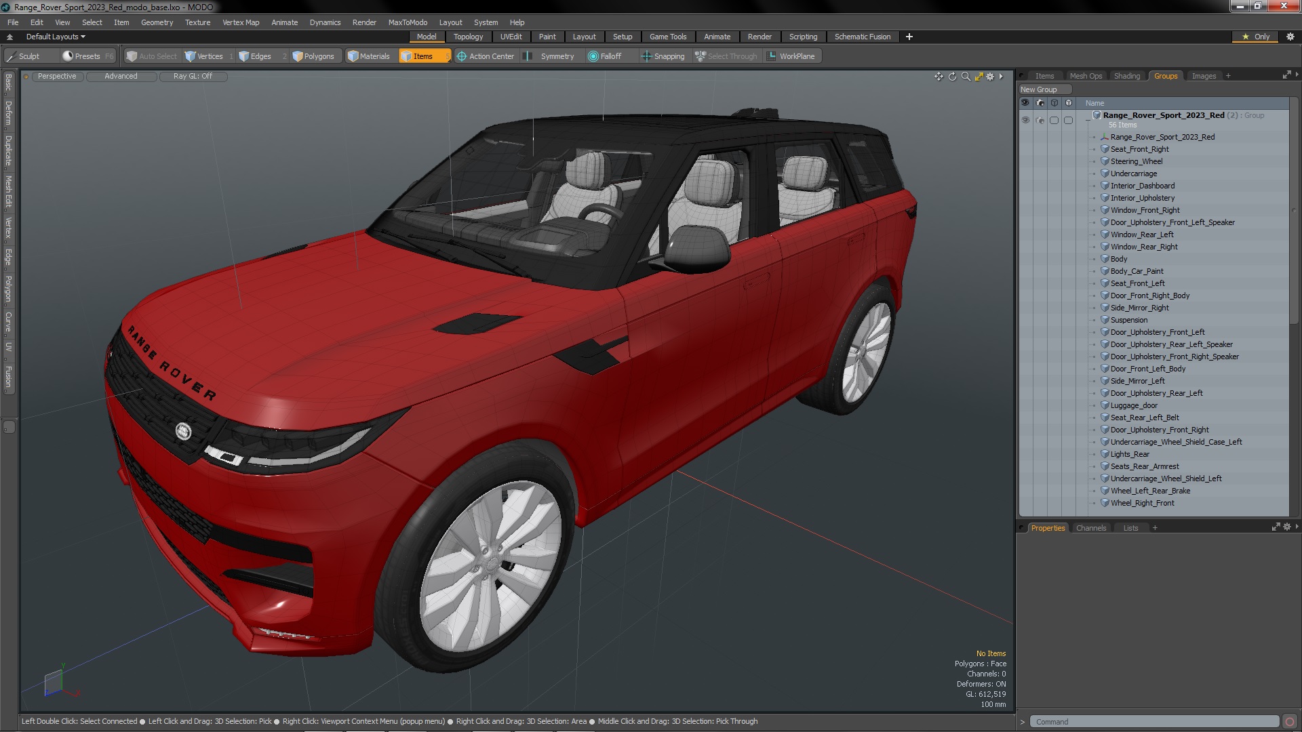
Task: Toggle render camera icon of the group row
Action: tap(1040, 120)
